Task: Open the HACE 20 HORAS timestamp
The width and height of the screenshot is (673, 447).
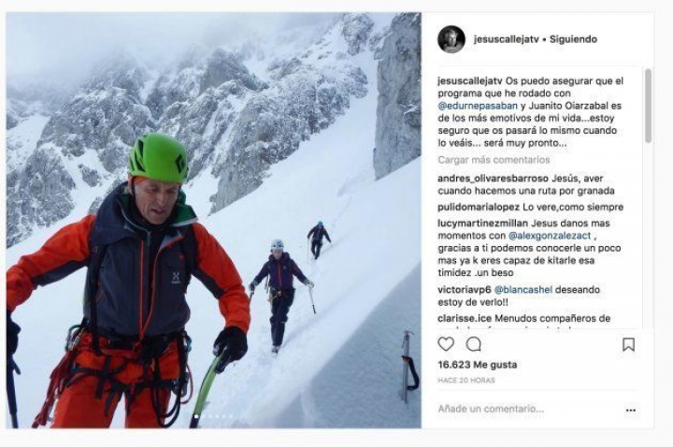Action: click(x=466, y=381)
